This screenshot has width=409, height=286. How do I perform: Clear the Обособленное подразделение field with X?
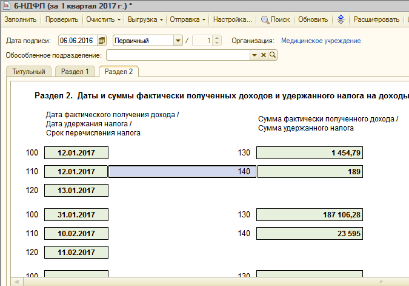tap(264, 55)
